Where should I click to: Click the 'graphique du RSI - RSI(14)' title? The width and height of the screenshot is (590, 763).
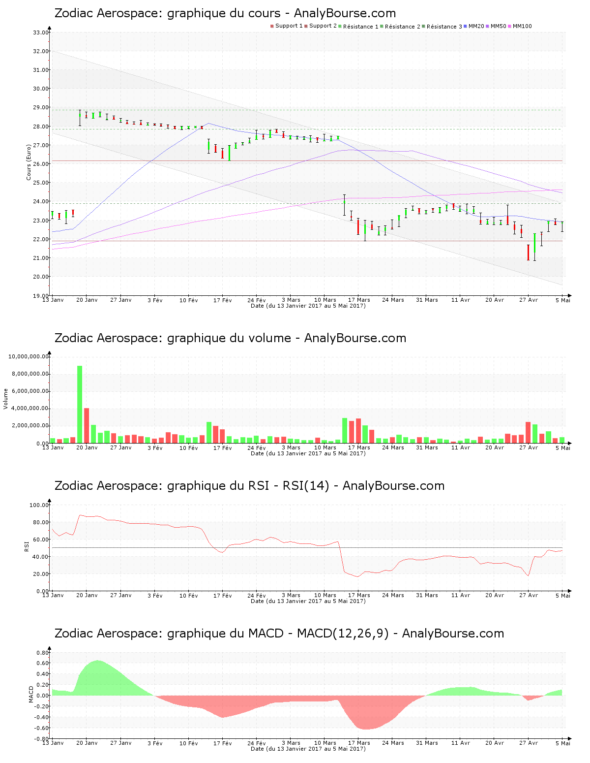[x=249, y=486]
